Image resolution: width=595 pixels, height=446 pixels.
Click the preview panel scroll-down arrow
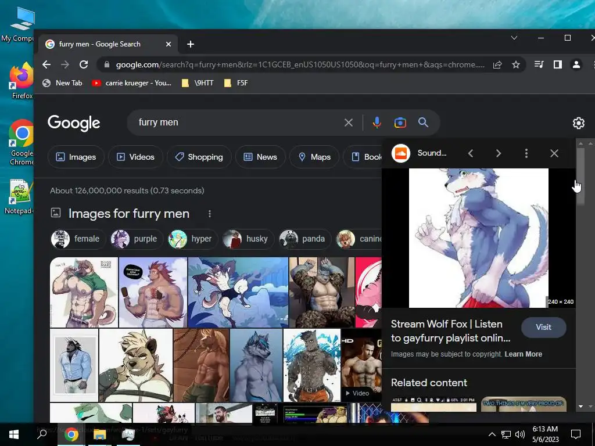[580, 406]
